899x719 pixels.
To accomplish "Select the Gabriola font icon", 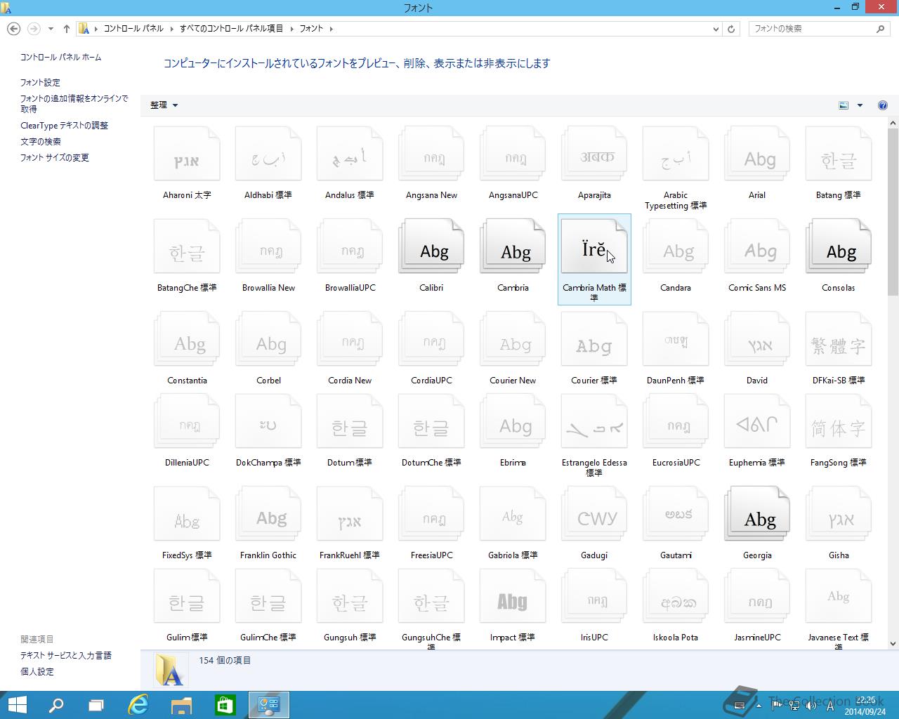I will pyautogui.click(x=513, y=514).
